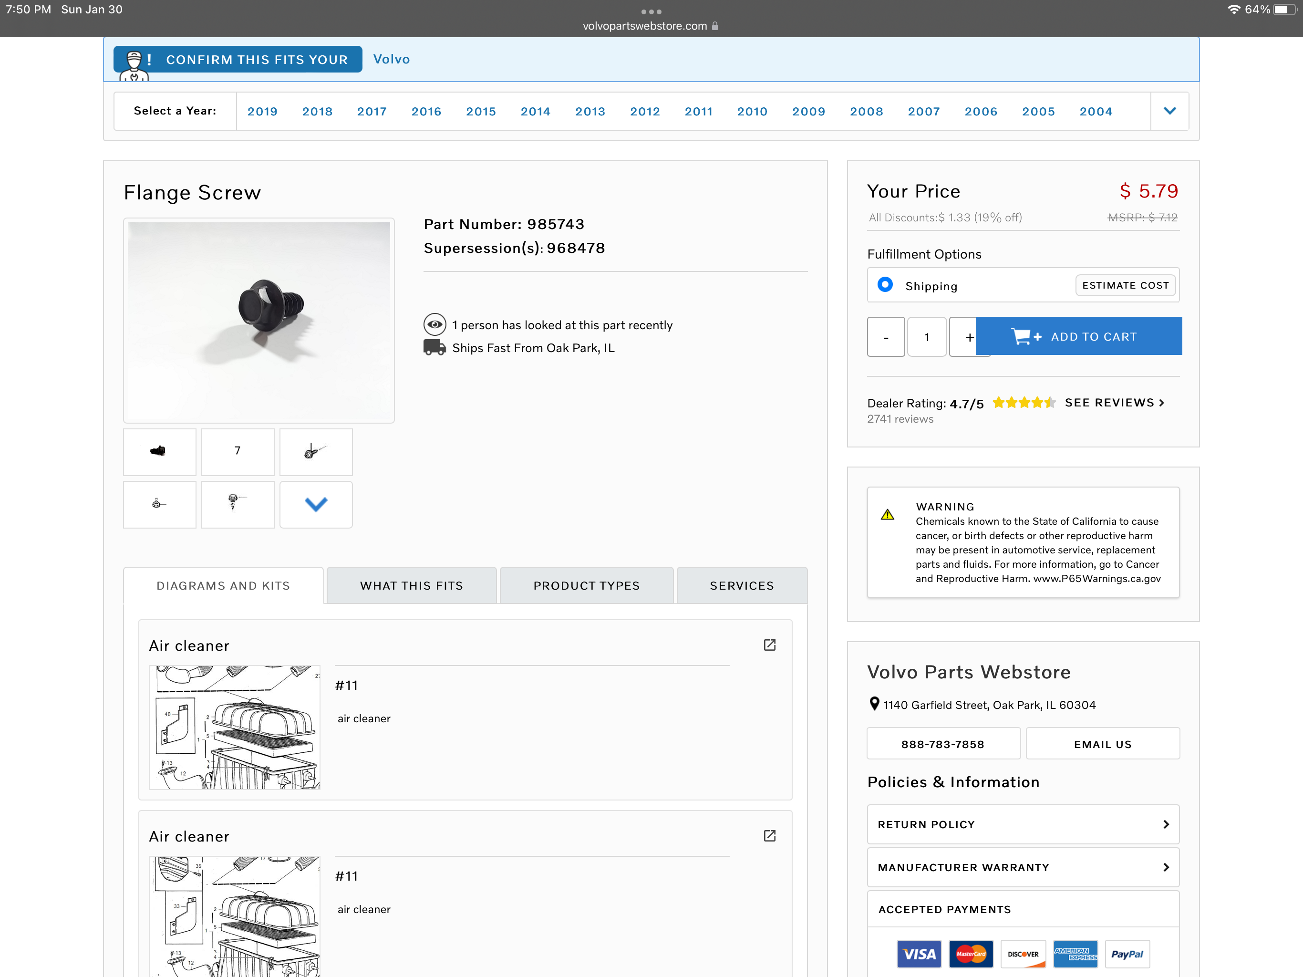Expand more thumbnails with blue chevron
Viewport: 1303px width, 977px height.
[316, 504]
